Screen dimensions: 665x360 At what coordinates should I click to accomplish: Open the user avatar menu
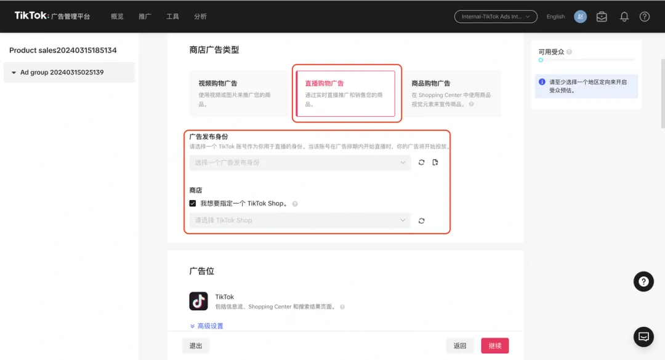point(580,17)
